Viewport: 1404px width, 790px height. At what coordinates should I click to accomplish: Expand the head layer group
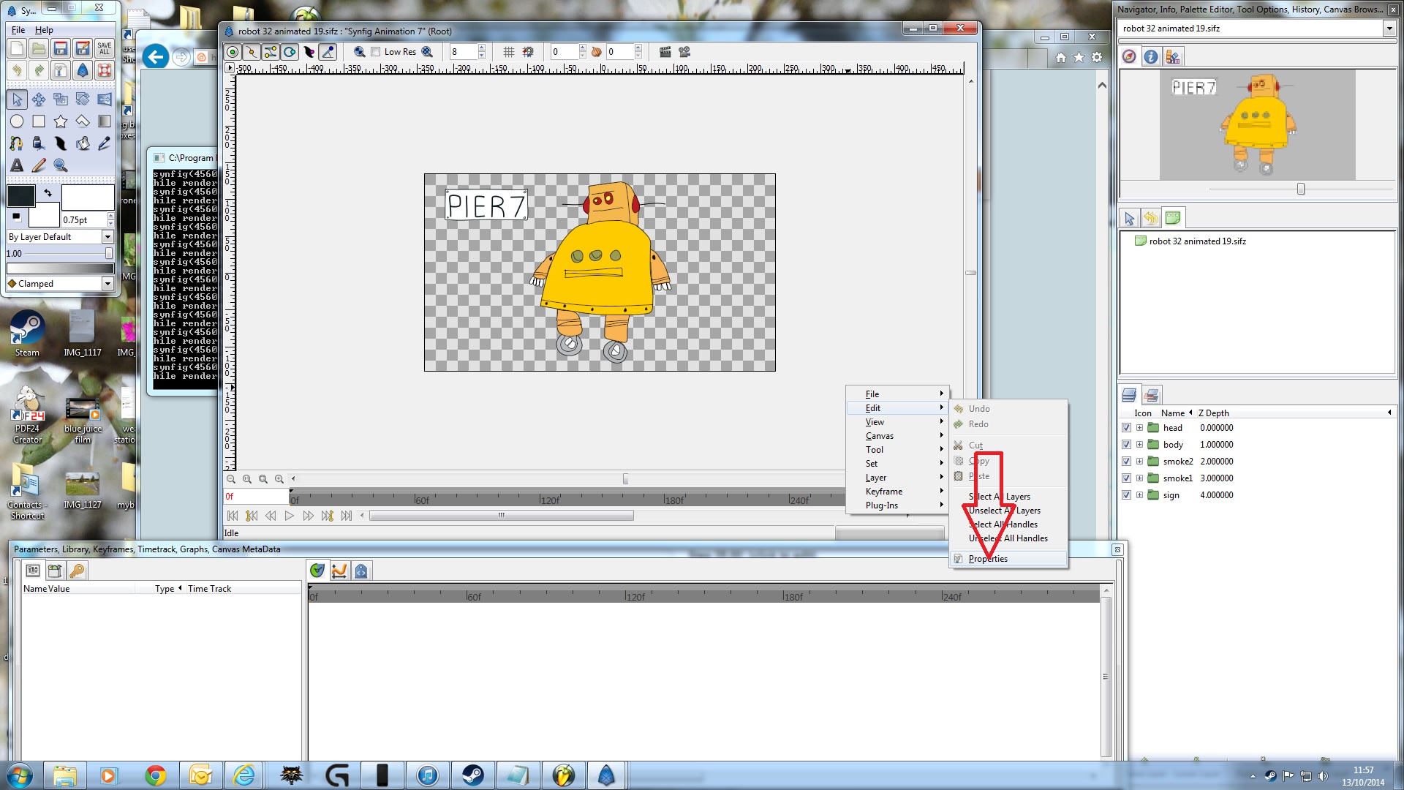(1139, 428)
